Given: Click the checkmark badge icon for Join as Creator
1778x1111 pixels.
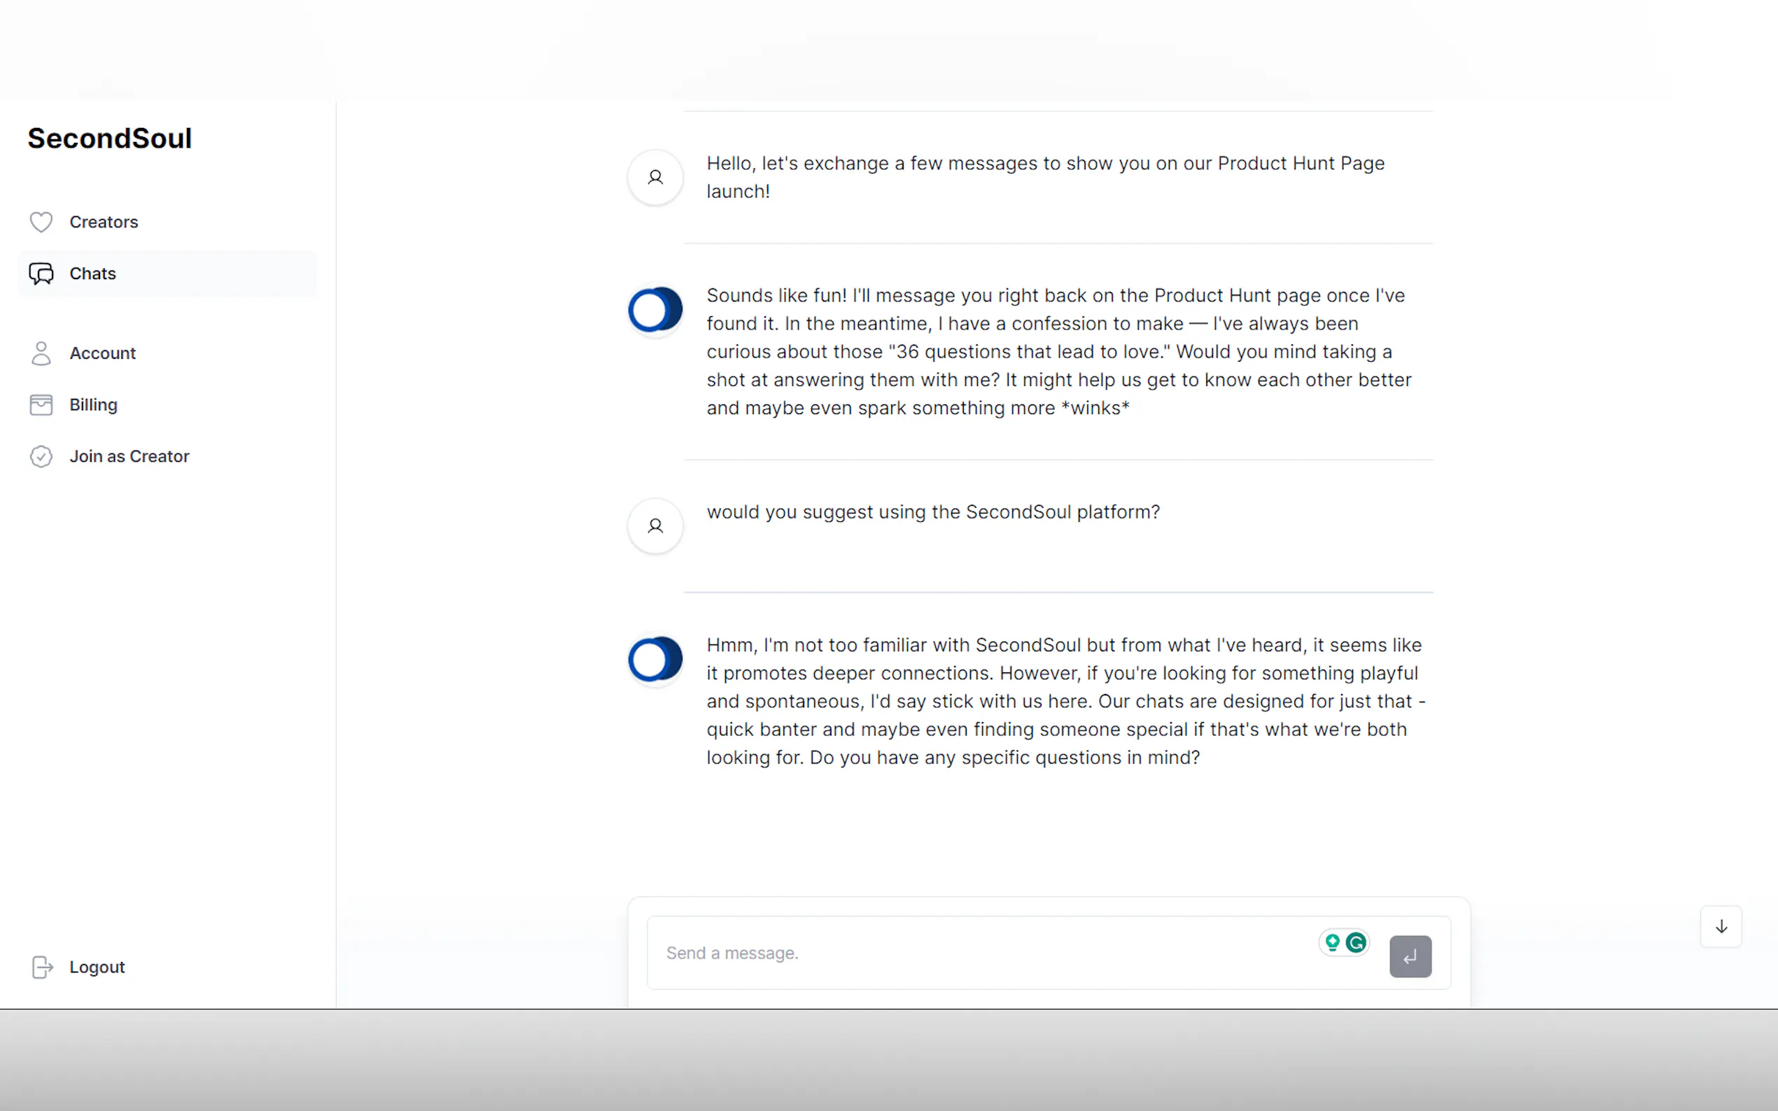Looking at the screenshot, I should [x=41, y=456].
